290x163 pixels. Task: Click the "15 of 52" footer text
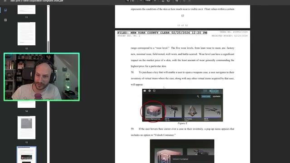pos(183,25)
